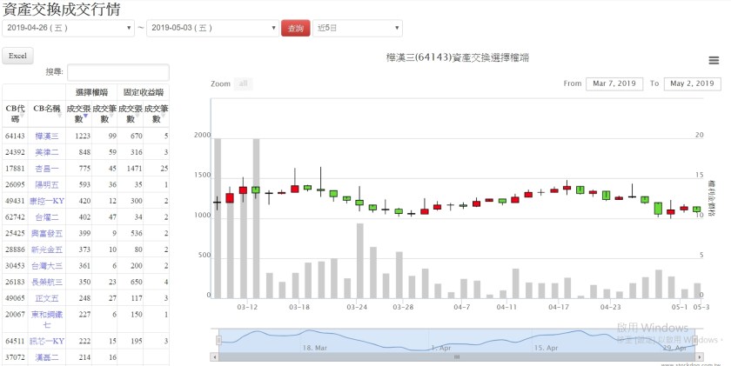Image resolution: width=731 pixels, height=366 pixels.
Task: Open the start date dropdown 2019-04-26
Action: click(x=69, y=28)
